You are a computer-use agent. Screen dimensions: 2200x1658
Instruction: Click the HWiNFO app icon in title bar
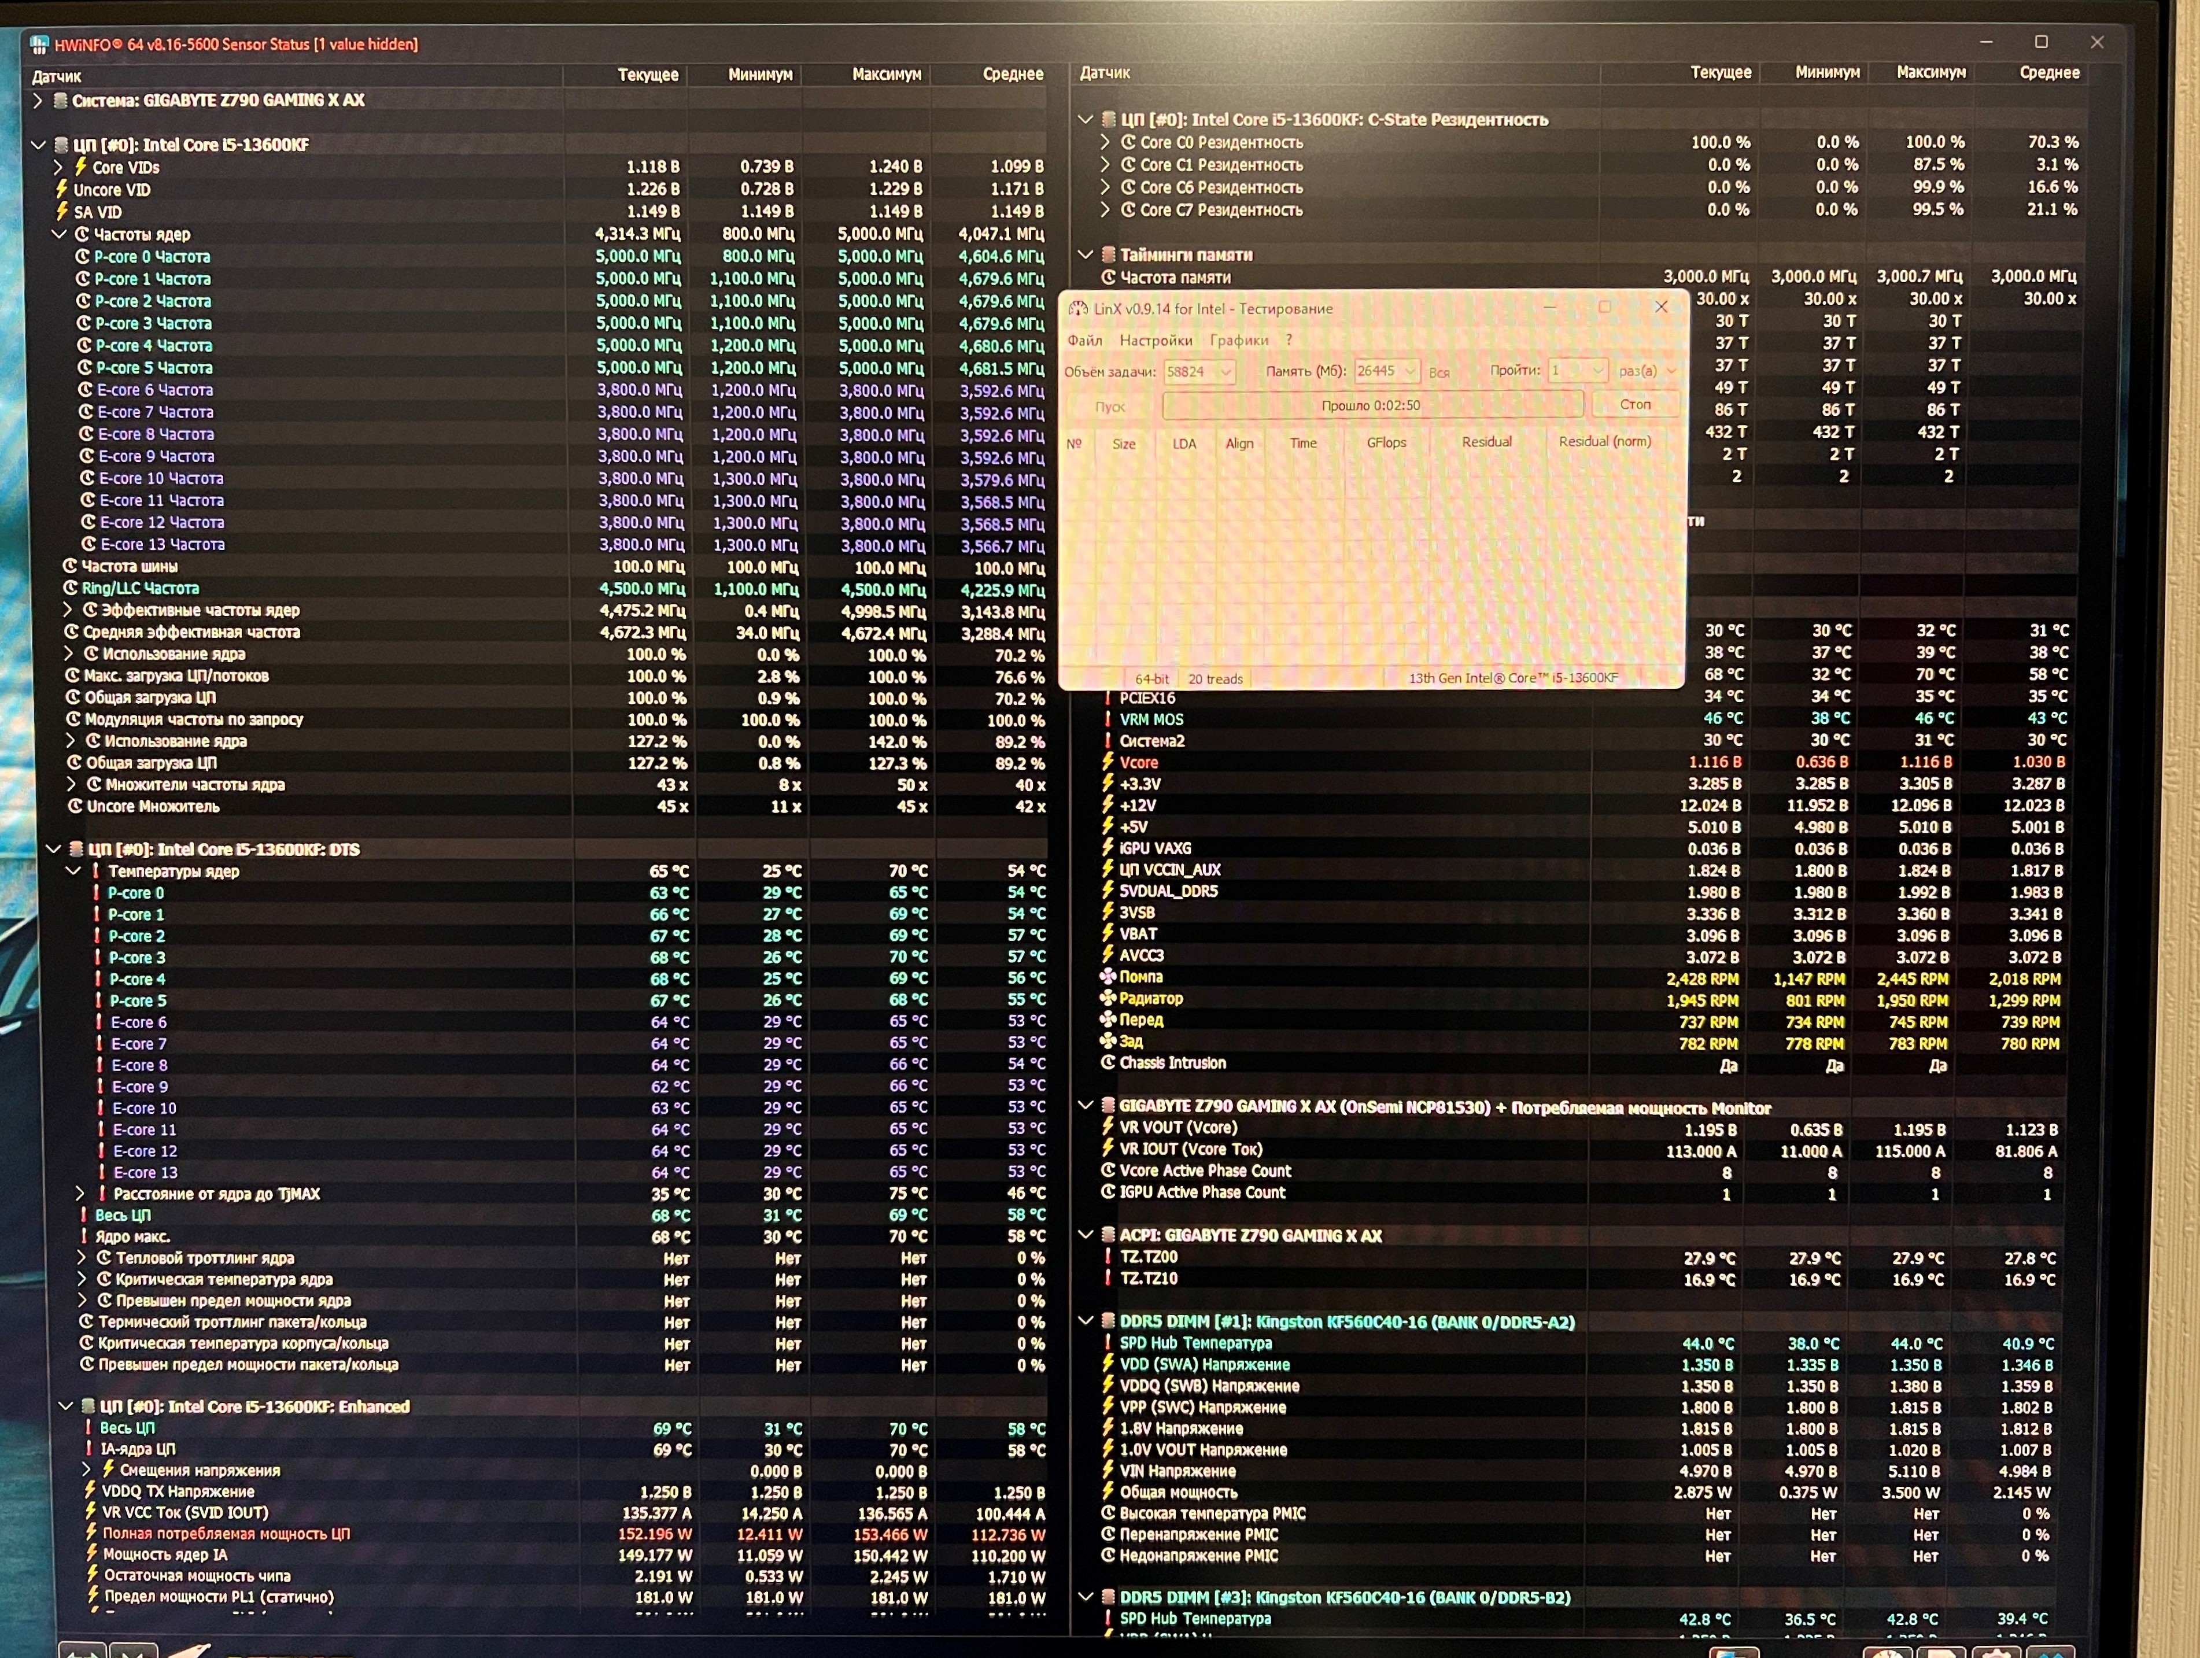pos(39,45)
